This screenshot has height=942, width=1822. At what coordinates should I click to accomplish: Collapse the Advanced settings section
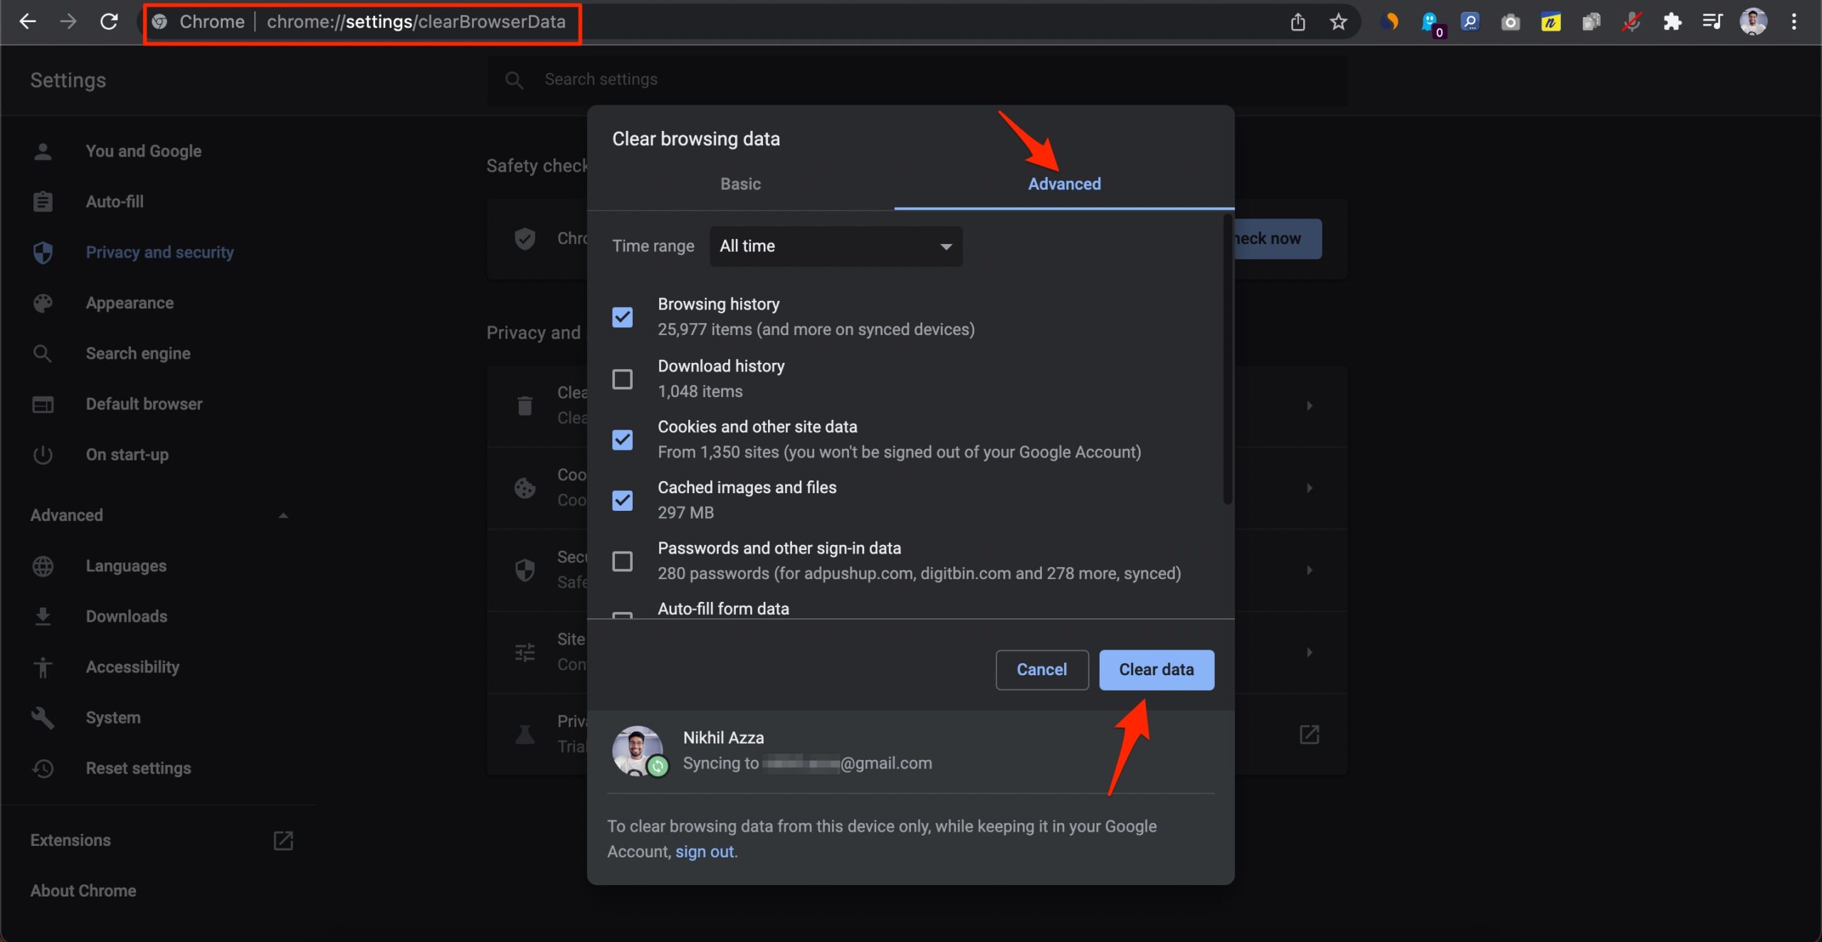282,515
